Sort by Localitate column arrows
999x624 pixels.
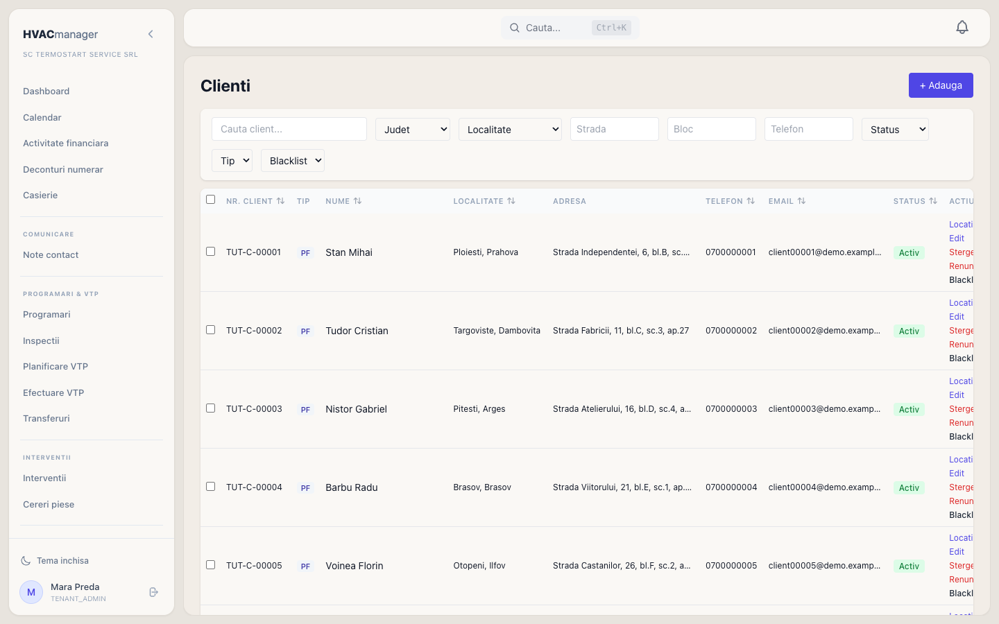(x=511, y=201)
